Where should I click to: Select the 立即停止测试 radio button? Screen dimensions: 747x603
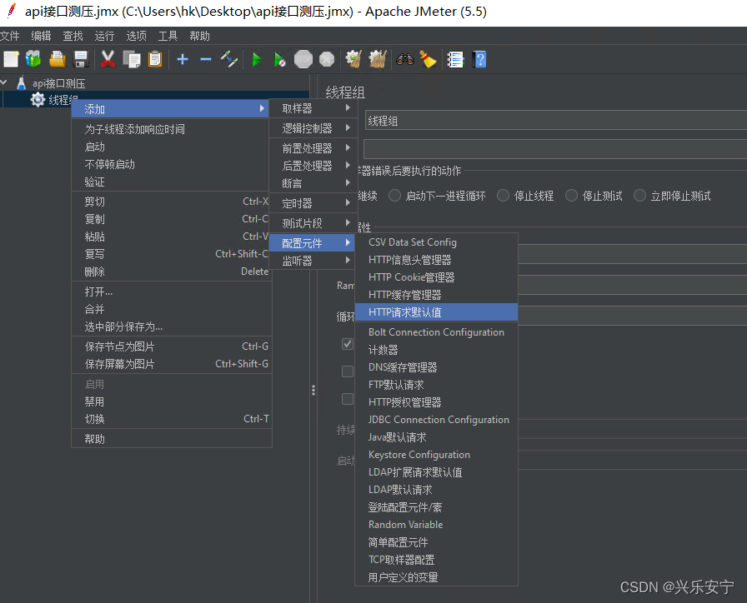point(639,196)
